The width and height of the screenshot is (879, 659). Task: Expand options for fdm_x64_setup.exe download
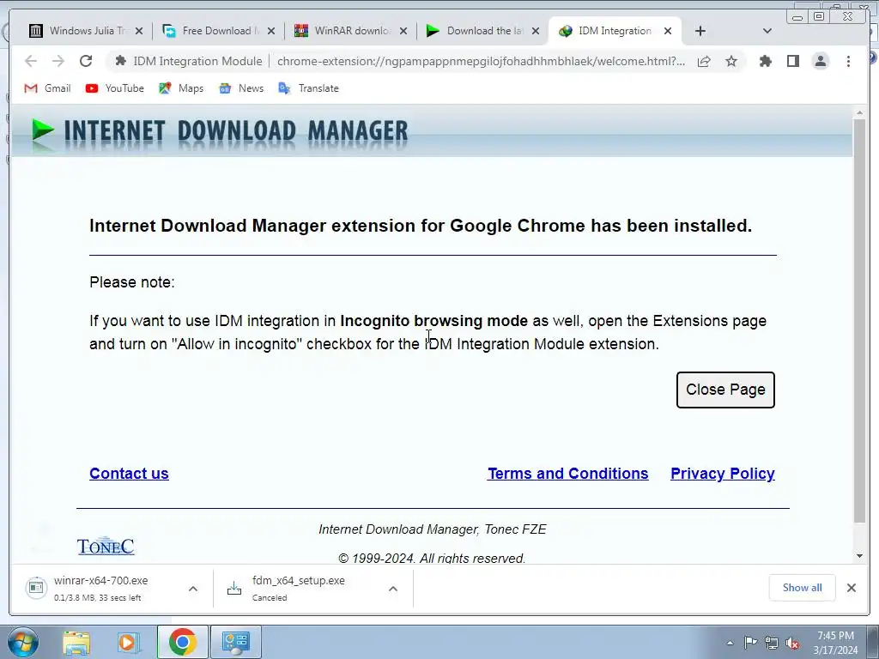coord(393,589)
